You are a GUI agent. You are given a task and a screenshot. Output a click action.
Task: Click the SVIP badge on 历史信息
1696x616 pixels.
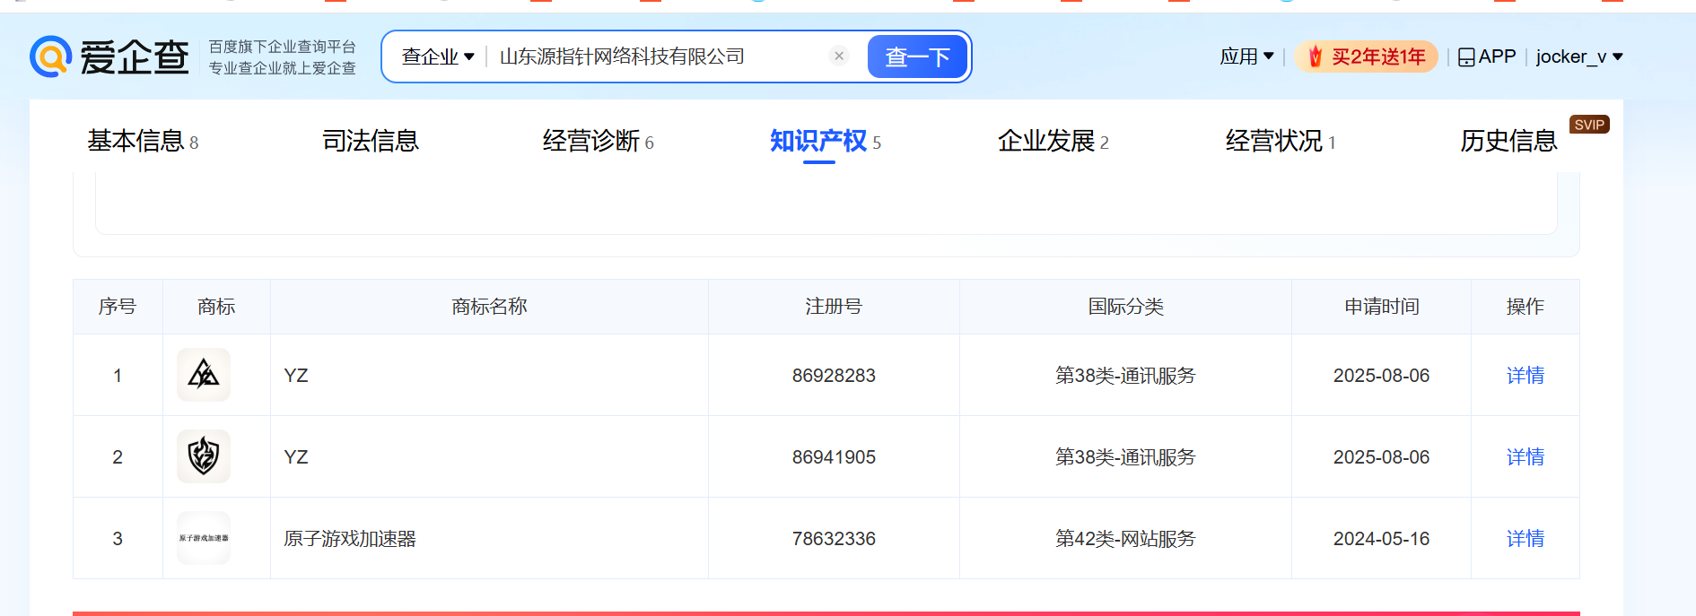pyautogui.click(x=1589, y=125)
